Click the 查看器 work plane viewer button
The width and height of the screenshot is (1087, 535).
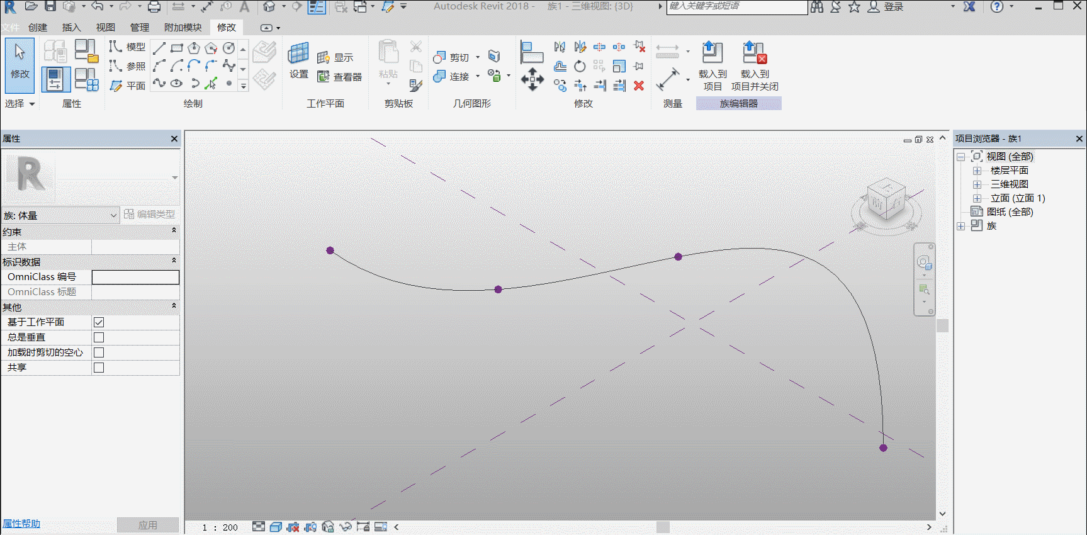click(339, 77)
